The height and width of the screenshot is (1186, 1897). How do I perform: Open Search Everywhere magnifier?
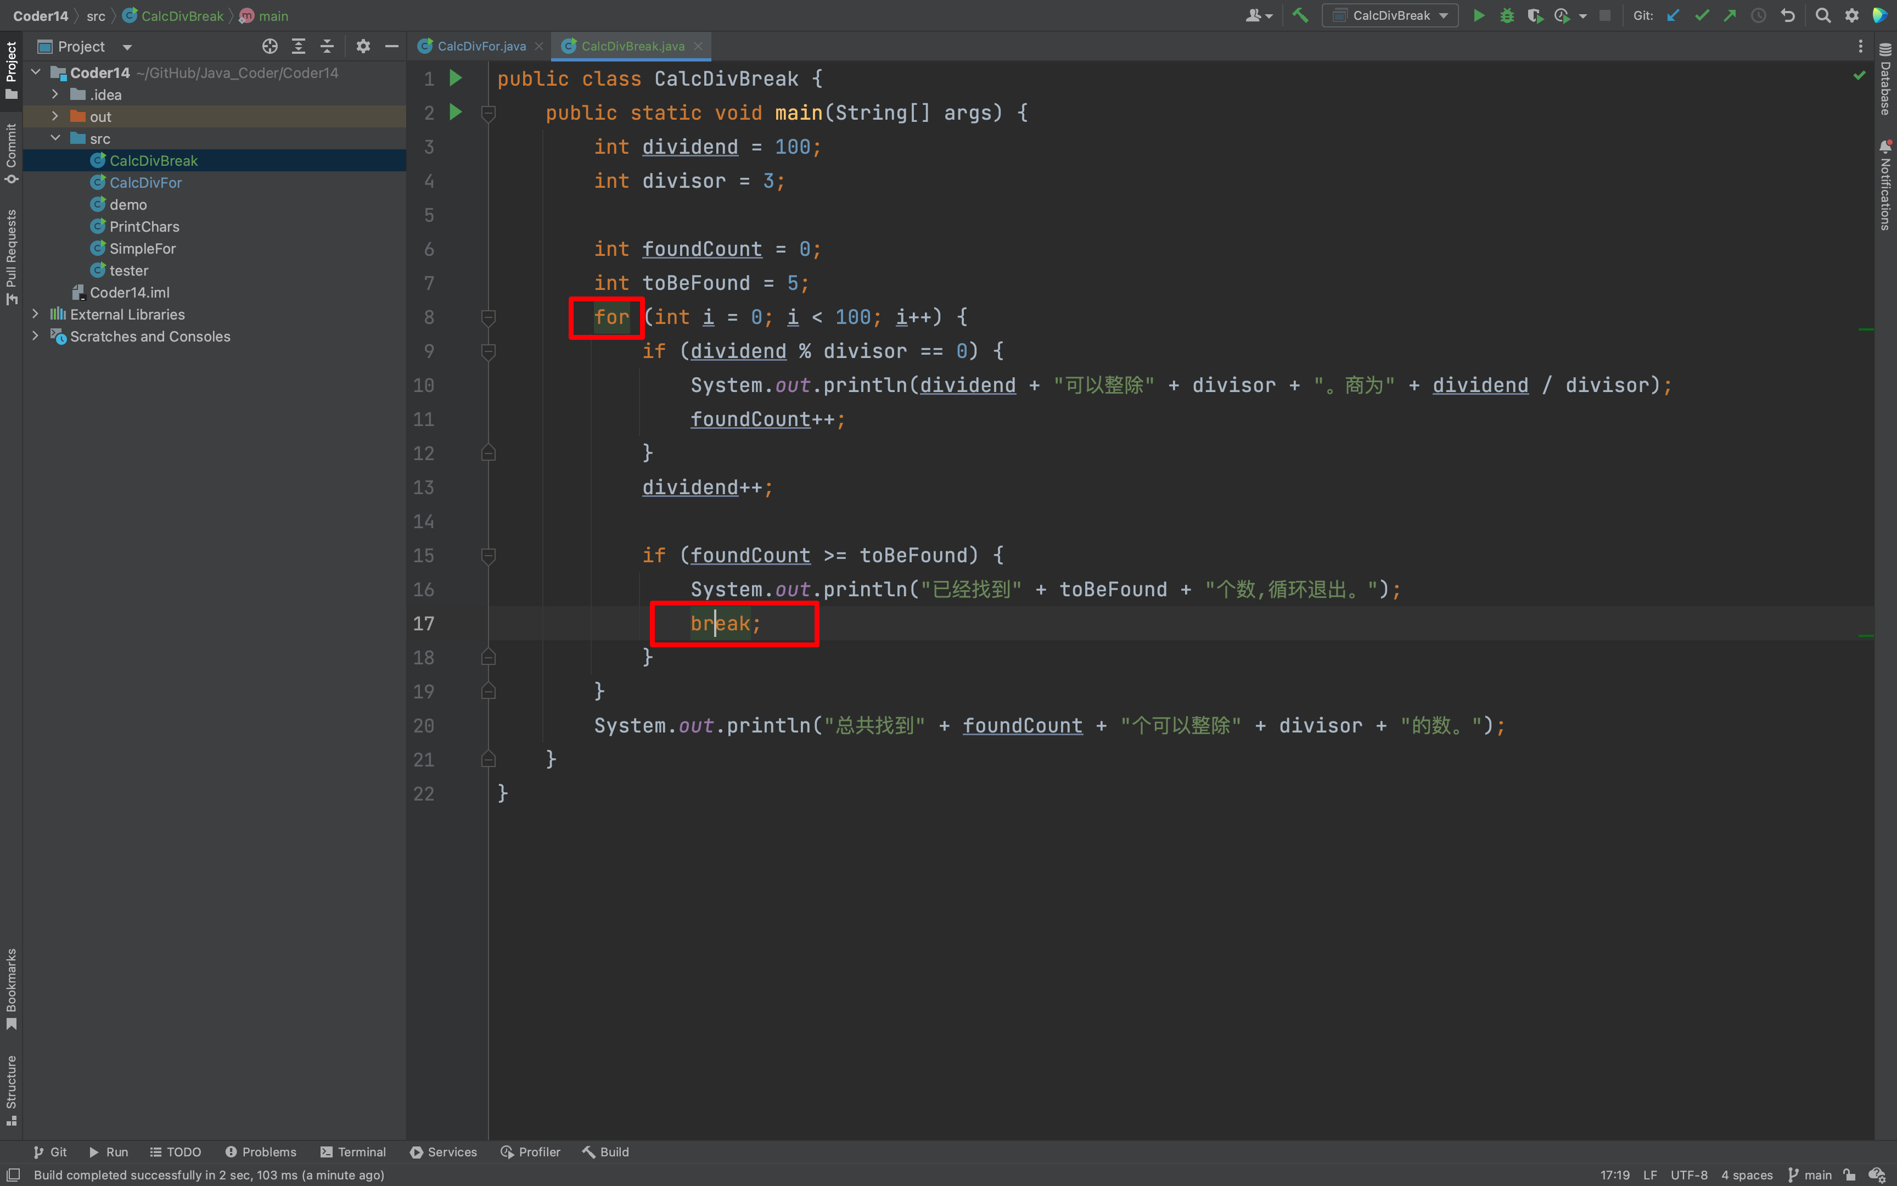[1822, 16]
